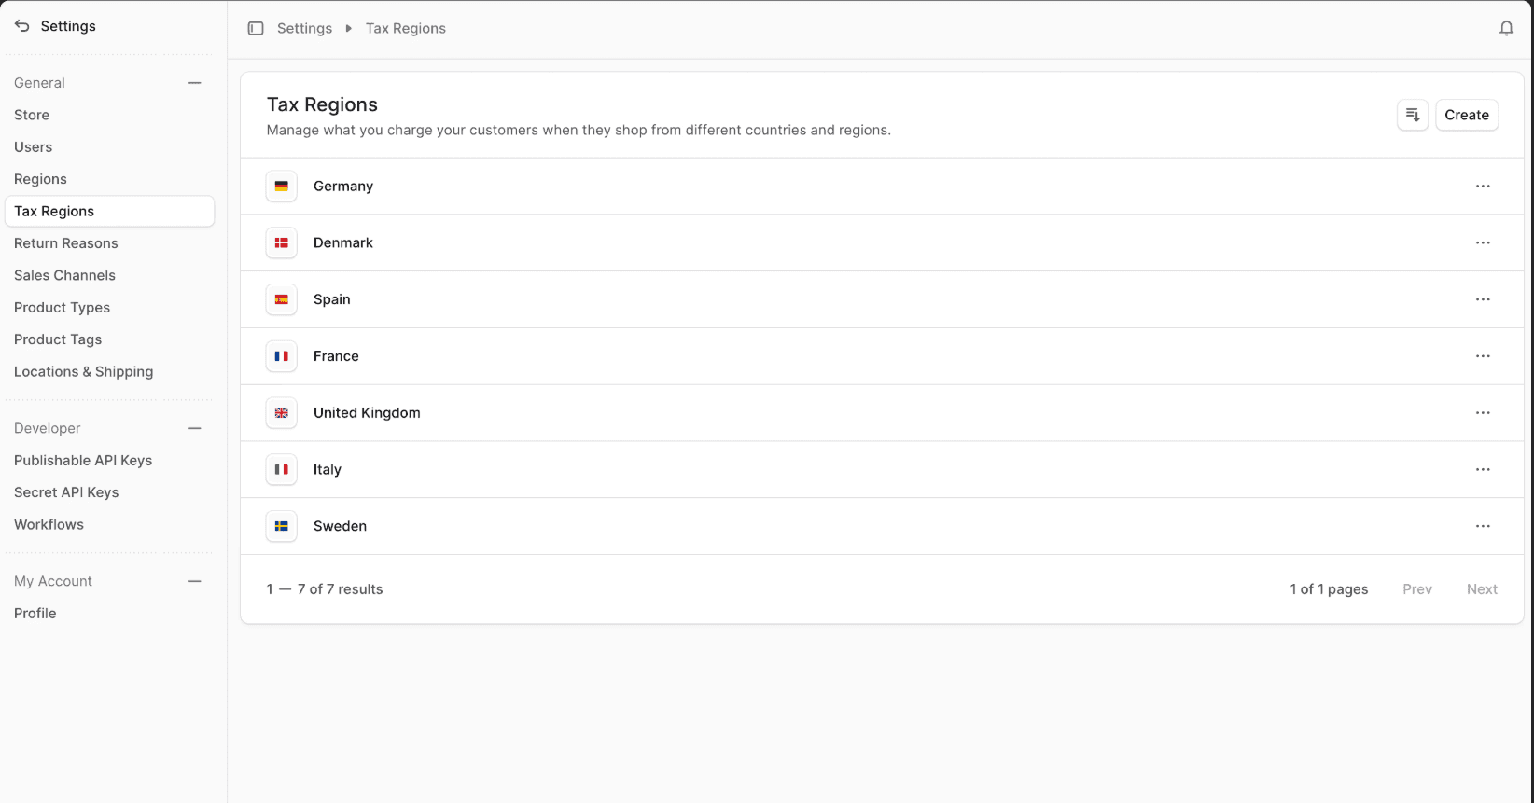Open actions menu for France row
Viewport: 1534px width, 803px height.
coord(1483,356)
